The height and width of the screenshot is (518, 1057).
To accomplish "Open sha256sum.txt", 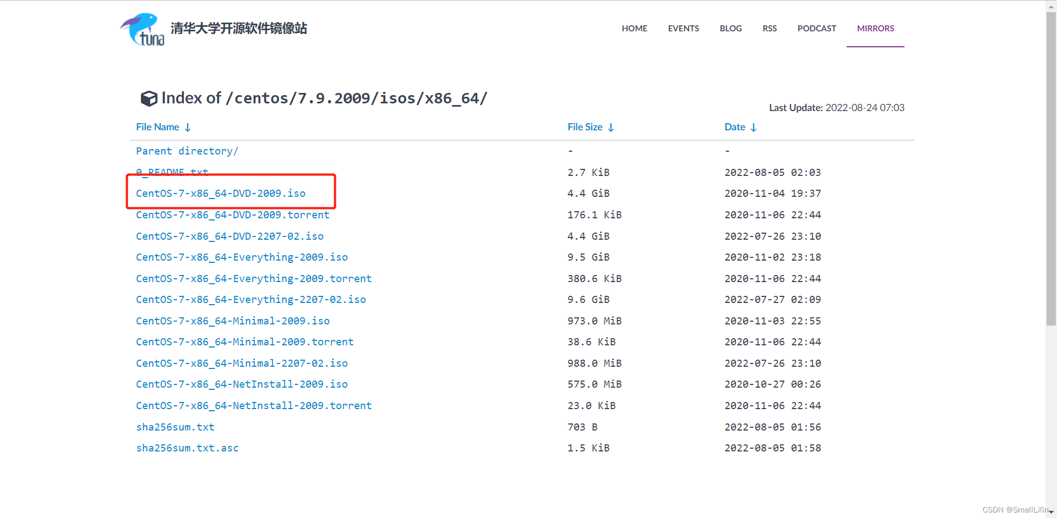I will point(175,427).
